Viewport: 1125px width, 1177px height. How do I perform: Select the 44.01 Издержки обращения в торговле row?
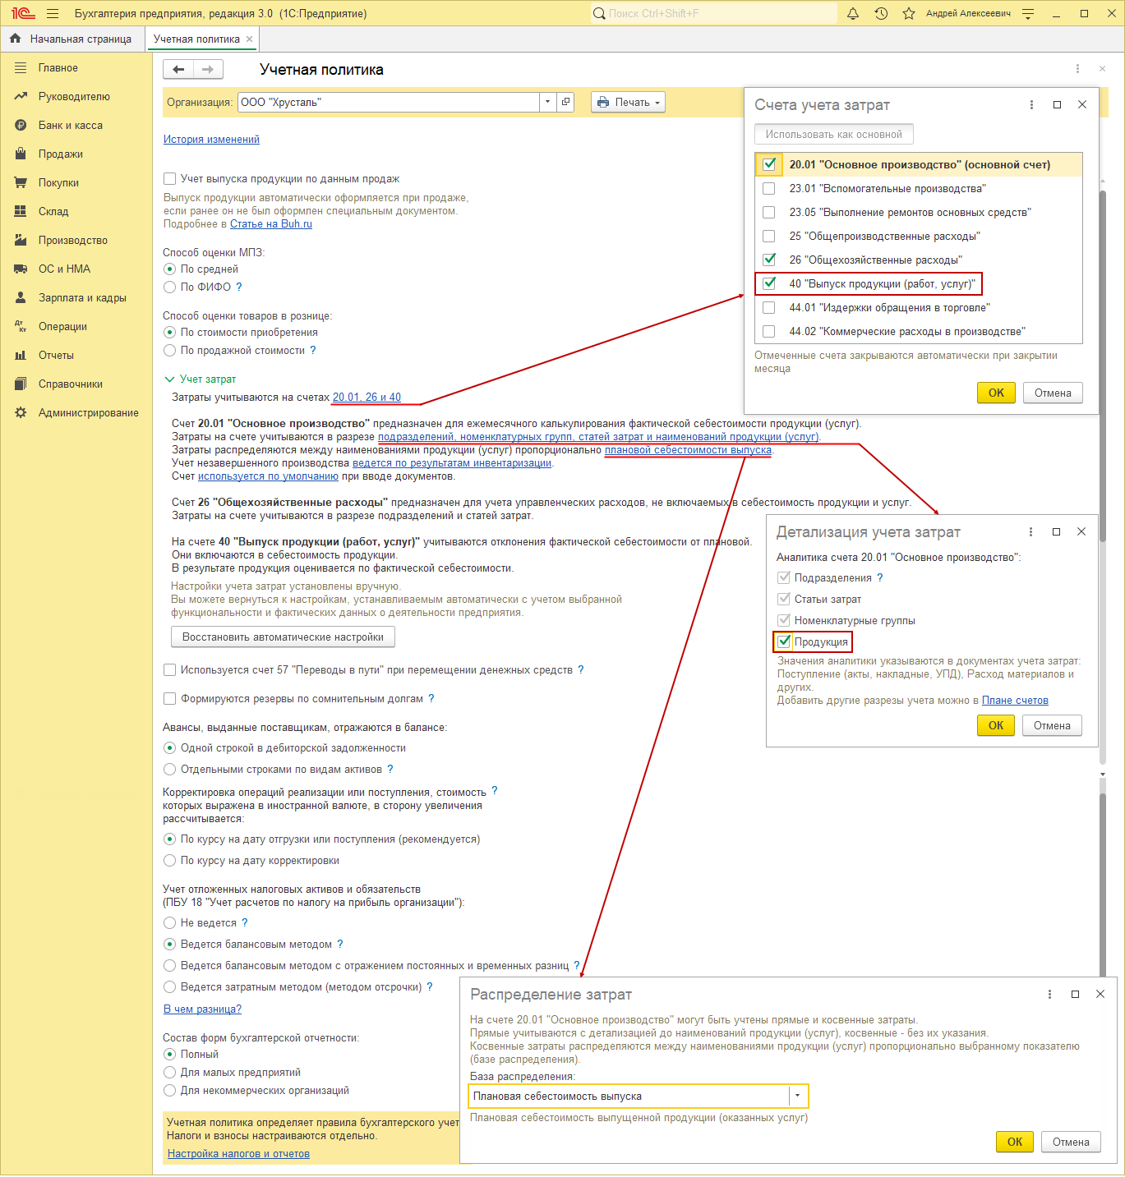point(919,308)
